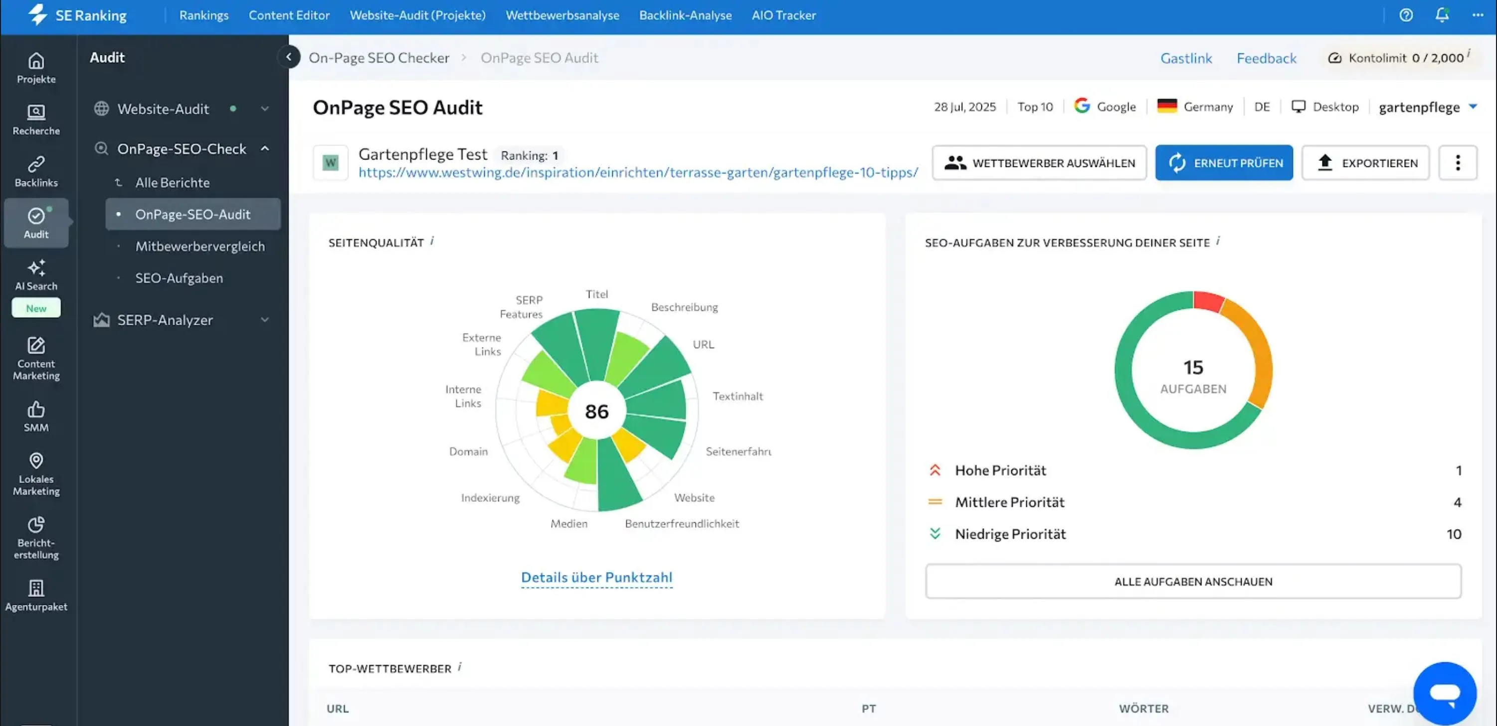This screenshot has height=726, width=1497.
Task: Click the Gastlink link
Action: pos(1186,58)
